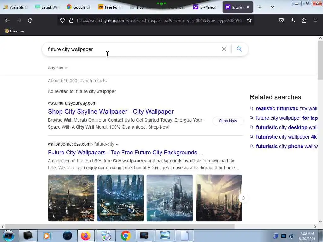Open the shield tracking protection icon
Viewport: 323px width, 242px height.
pos(62,20)
